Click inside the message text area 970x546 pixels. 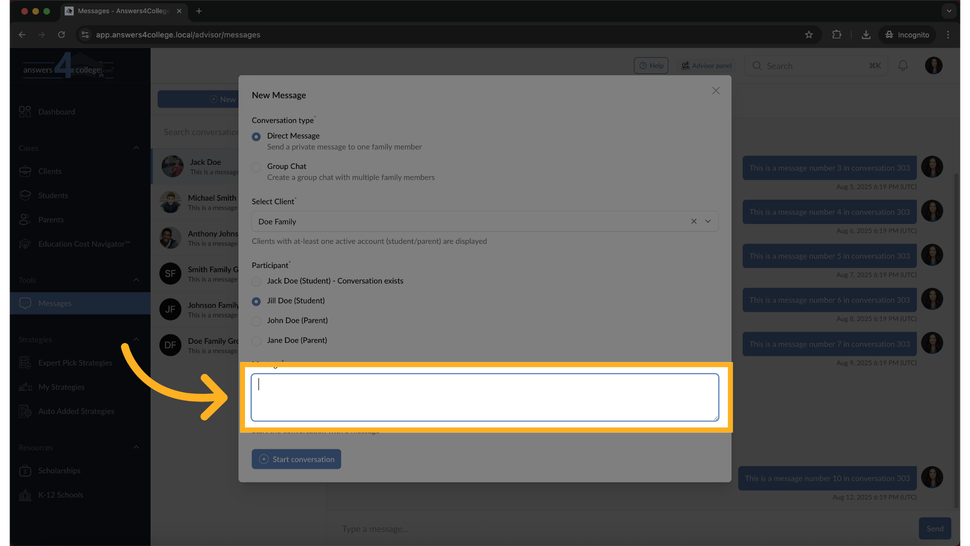[484, 397]
